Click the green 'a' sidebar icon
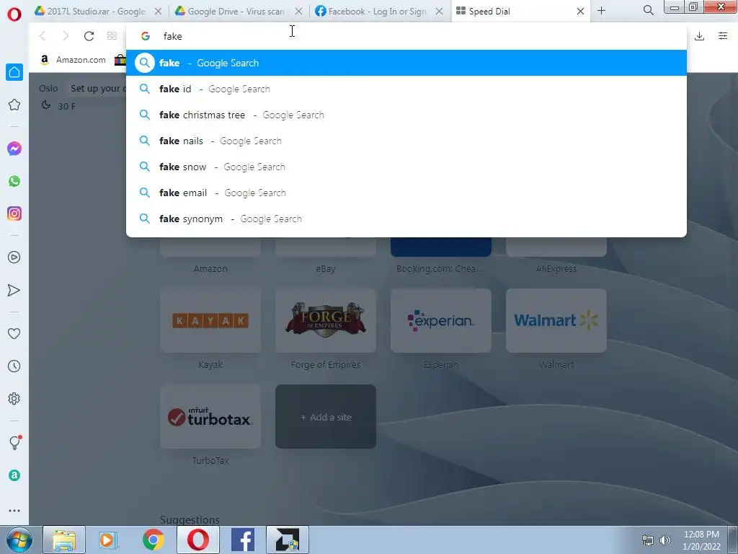The width and height of the screenshot is (738, 554). (14, 475)
